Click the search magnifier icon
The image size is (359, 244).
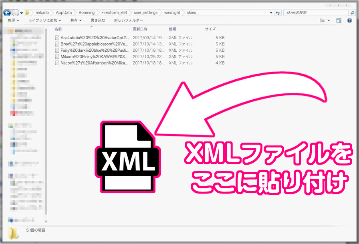coord(351,12)
